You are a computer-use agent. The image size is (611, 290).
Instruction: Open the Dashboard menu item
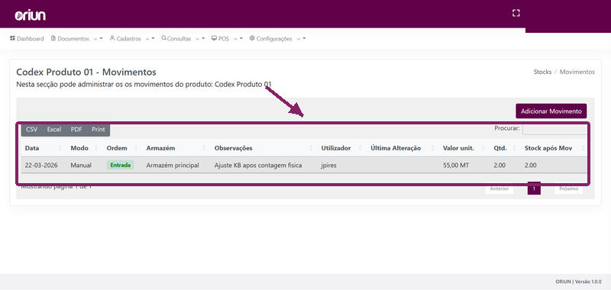tap(27, 38)
